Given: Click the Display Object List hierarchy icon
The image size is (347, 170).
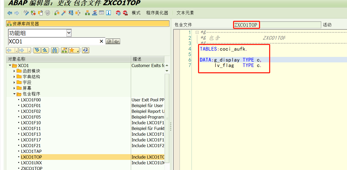Looking at the screenshot, I should click(87, 13).
